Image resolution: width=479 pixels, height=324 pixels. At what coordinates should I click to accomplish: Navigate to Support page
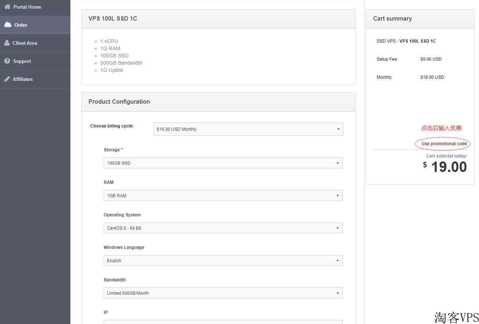pyautogui.click(x=22, y=61)
